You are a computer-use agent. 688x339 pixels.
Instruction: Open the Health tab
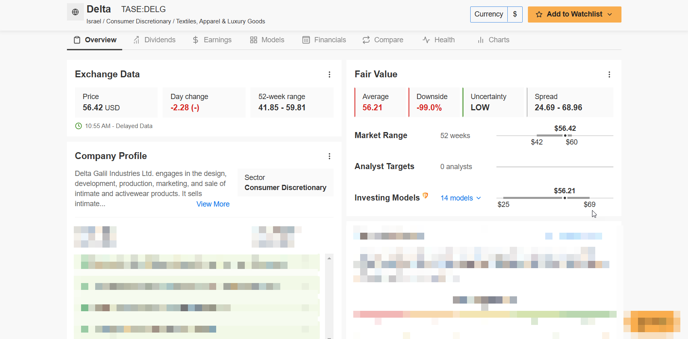(x=439, y=40)
